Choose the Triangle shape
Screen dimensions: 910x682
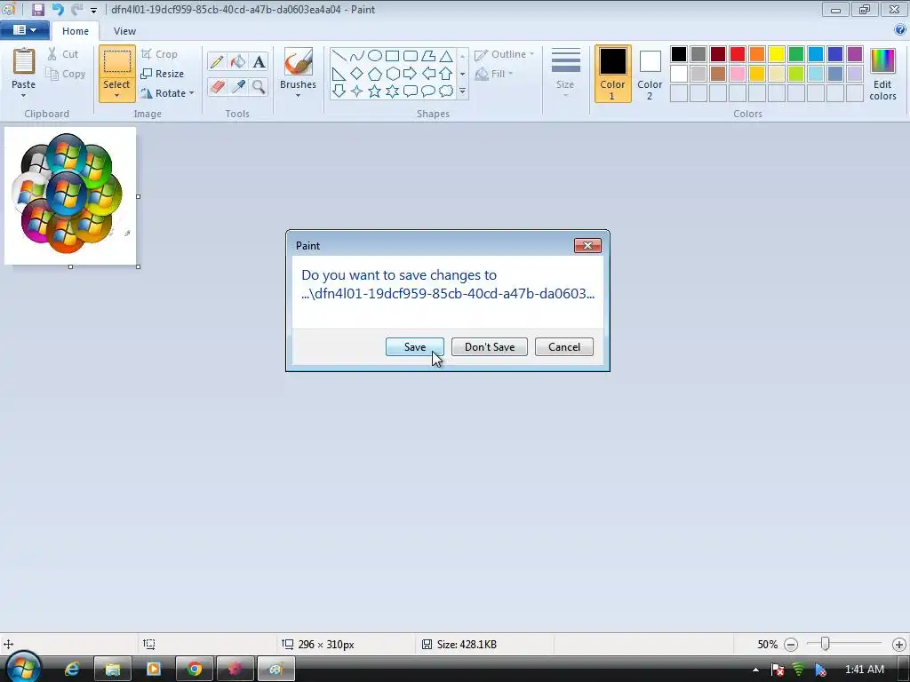click(446, 56)
